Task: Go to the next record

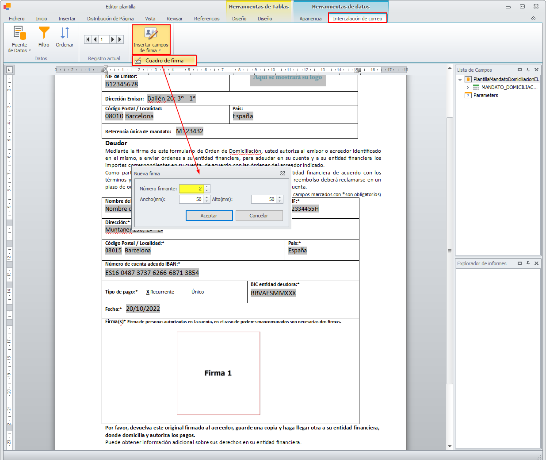Action: point(113,39)
